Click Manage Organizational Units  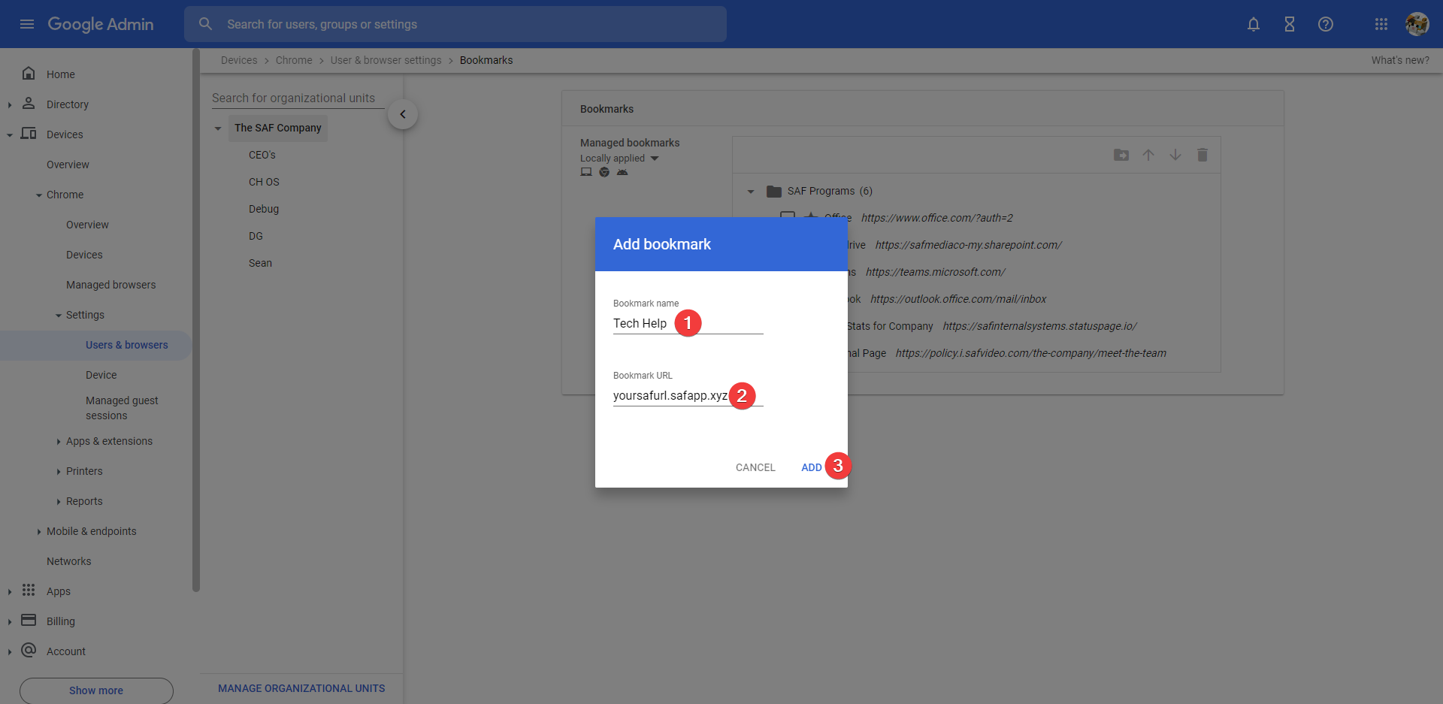(x=301, y=688)
